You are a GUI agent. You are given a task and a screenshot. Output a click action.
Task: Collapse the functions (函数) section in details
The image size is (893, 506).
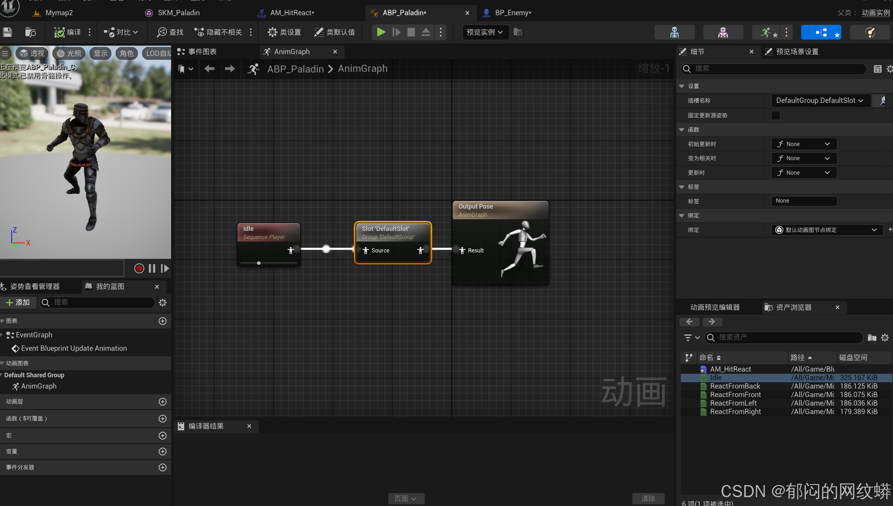[x=682, y=130]
